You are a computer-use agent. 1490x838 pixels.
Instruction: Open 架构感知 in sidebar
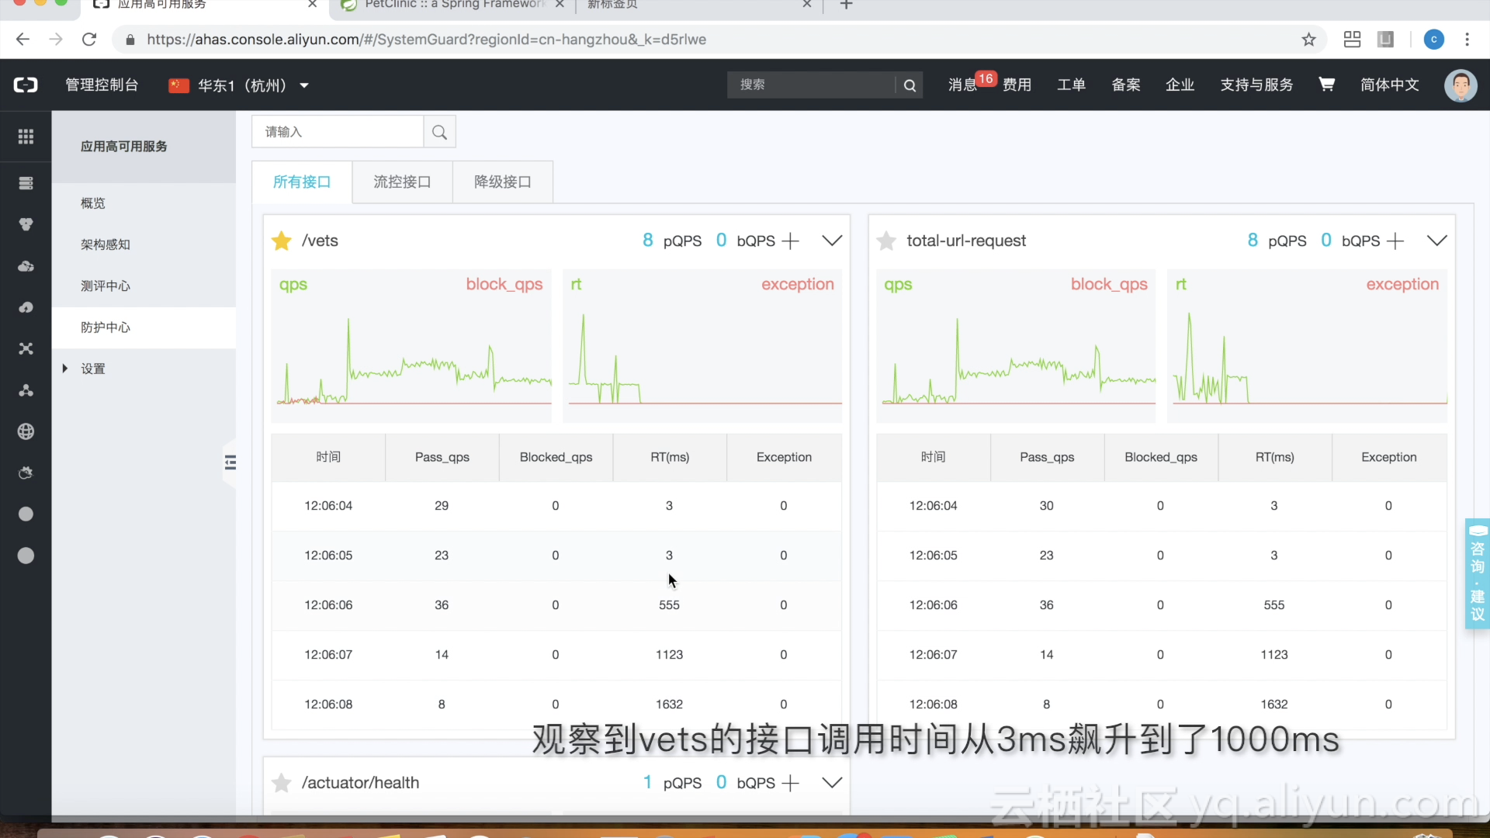pos(106,244)
